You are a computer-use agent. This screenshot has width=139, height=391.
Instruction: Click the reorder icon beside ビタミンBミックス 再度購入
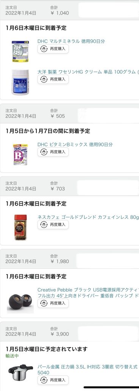[x=44, y=152]
